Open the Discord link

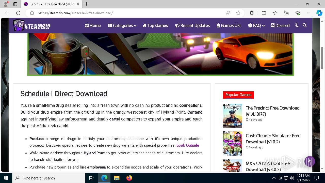coord(280,25)
